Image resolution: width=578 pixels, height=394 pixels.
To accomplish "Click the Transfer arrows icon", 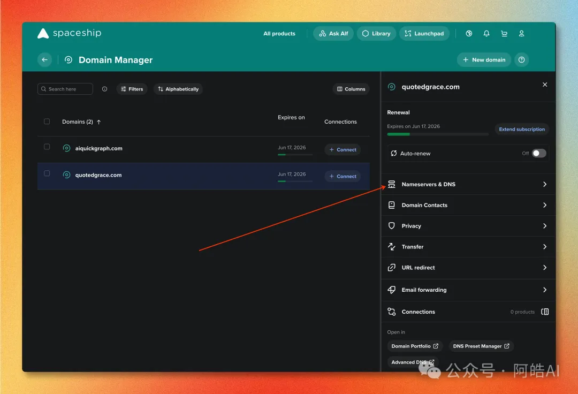I will click(391, 247).
